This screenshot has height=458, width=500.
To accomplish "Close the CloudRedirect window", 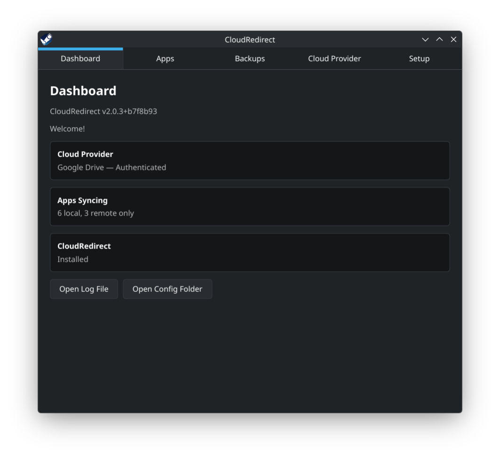I will 453,40.
